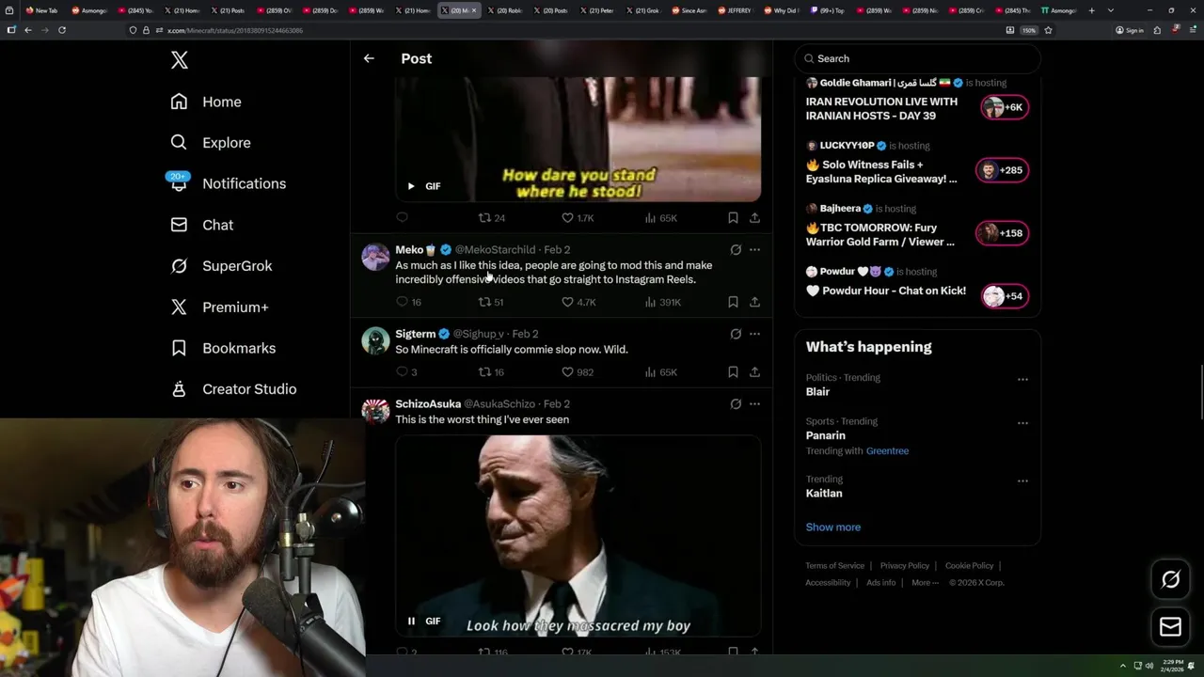Open Sigterm's profile avatar
The image size is (1204, 677).
click(375, 340)
